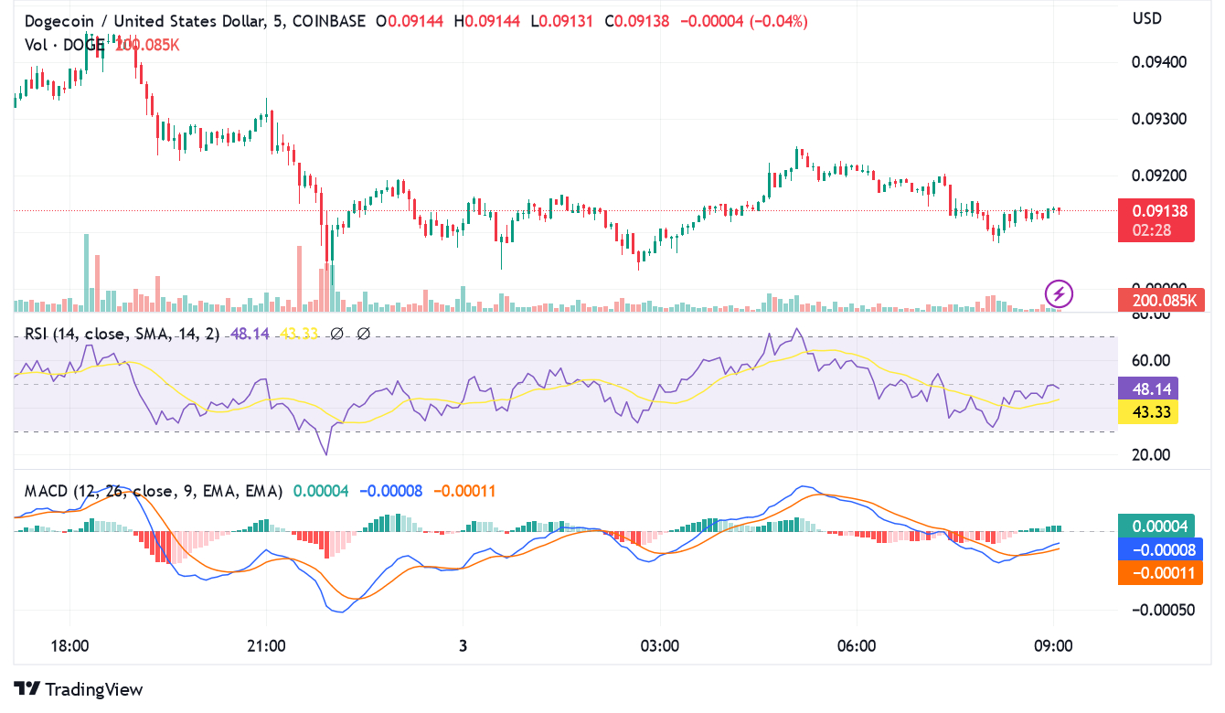This screenshot has height=713, width=1225.
Task: Click the 09:00 time axis label
Action: (1052, 646)
